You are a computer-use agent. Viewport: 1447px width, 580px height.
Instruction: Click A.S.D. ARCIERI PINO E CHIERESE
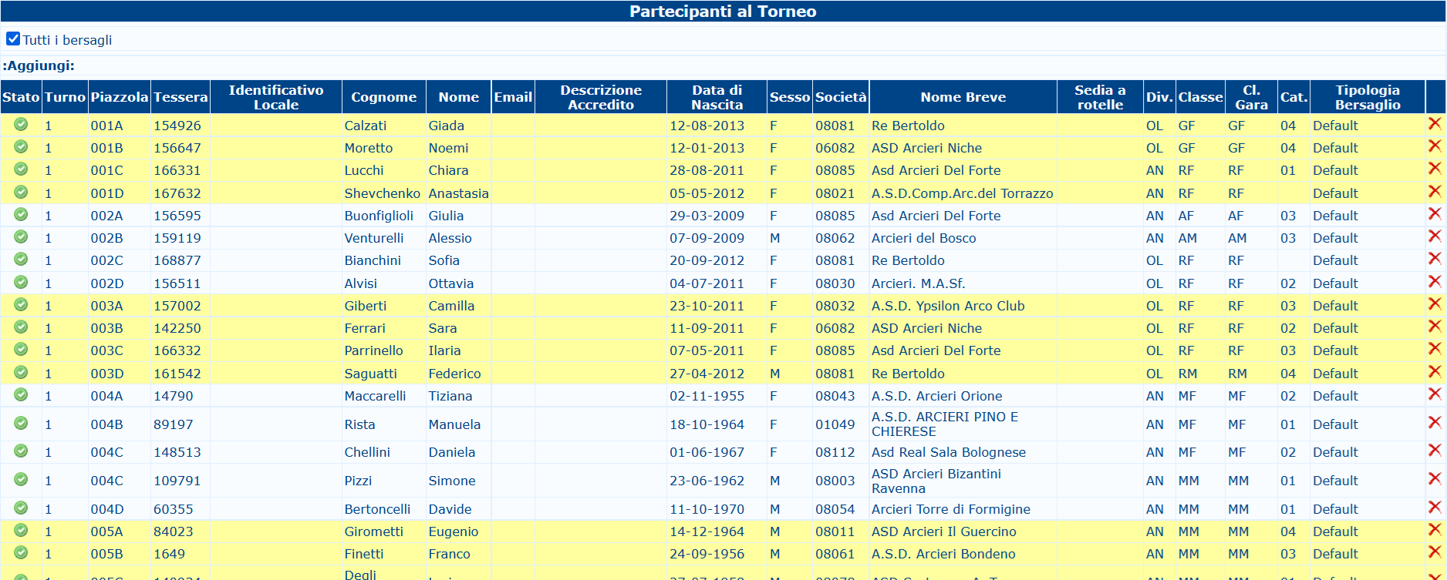(x=945, y=424)
